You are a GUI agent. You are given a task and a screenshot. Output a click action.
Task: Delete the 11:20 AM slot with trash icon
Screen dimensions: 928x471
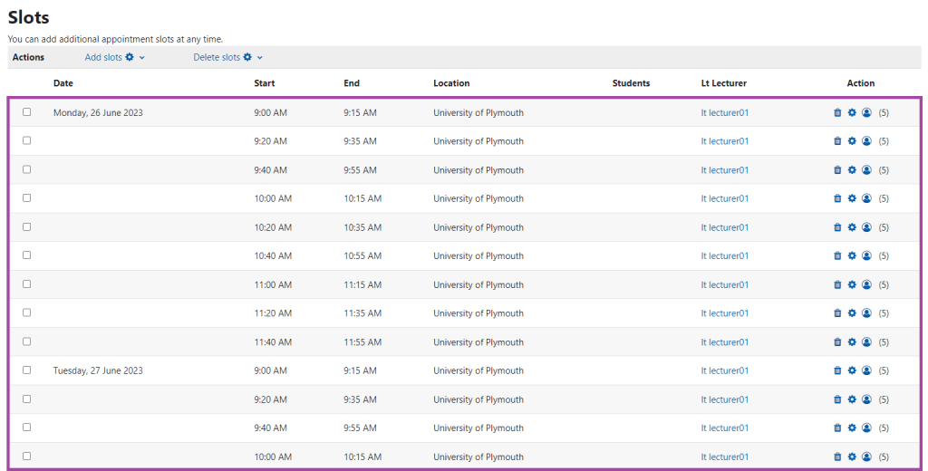837,313
